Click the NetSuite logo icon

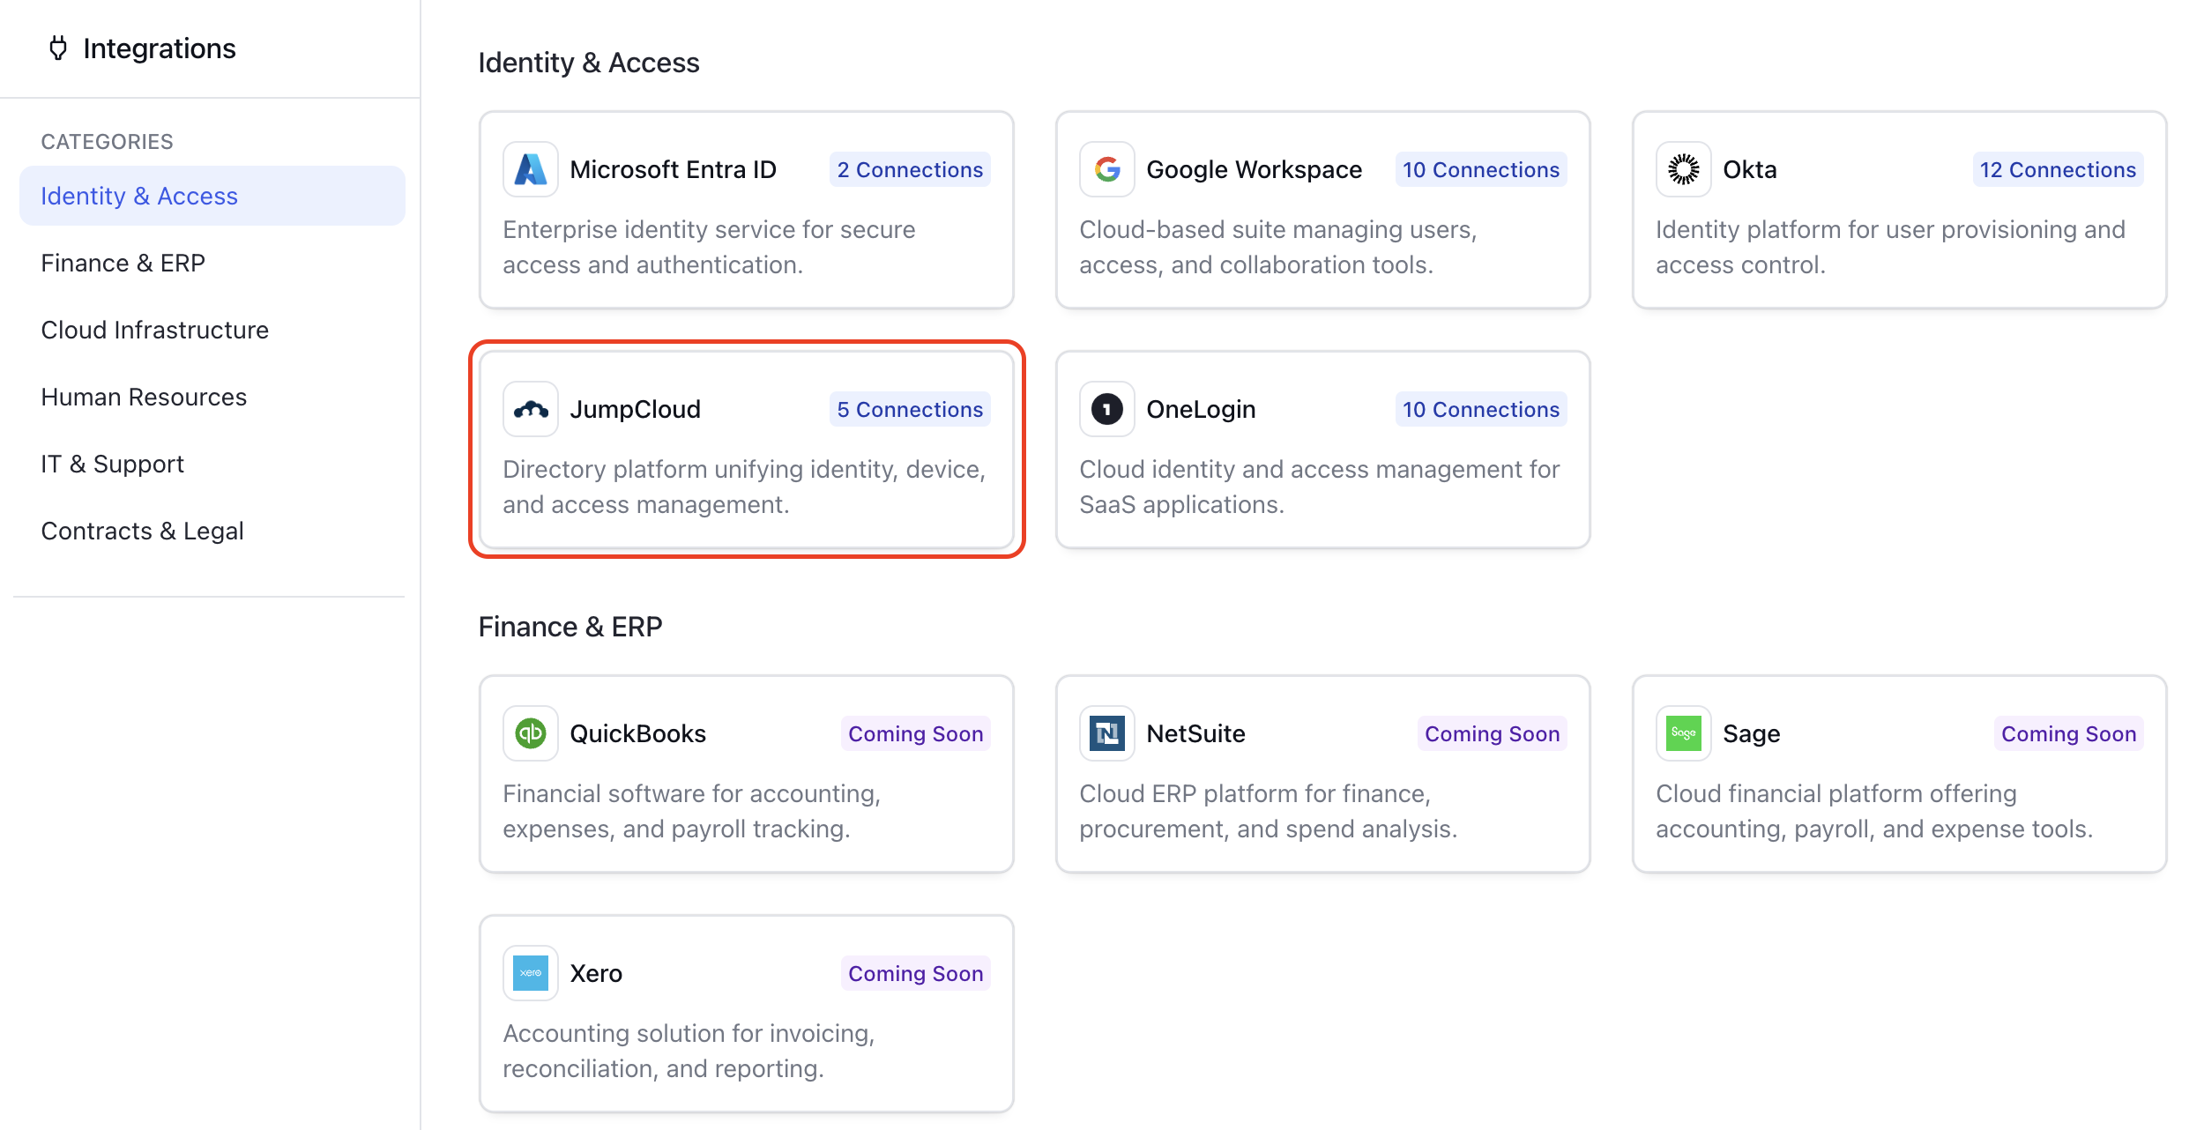pos(1107,733)
